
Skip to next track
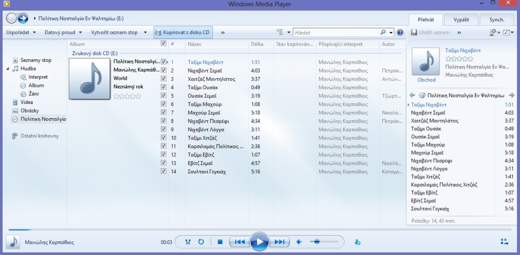coord(280,242)
